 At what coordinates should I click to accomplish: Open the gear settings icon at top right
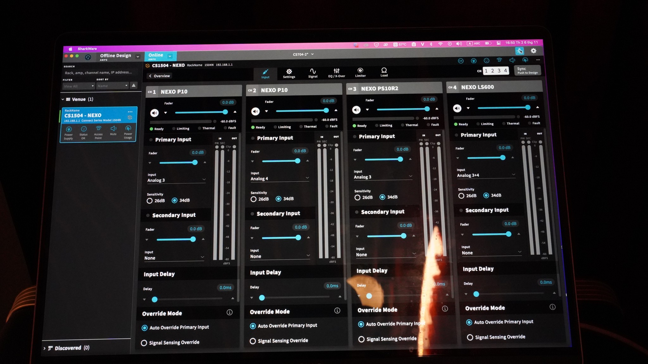tap(533, 51)
